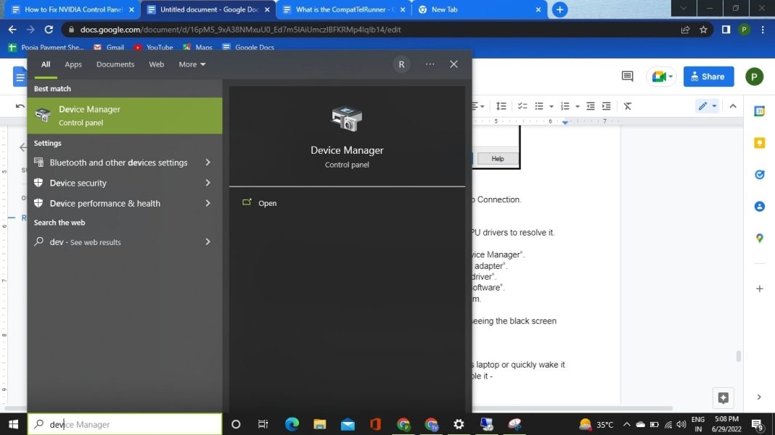Expand the editing mode dropdown
775x435 pixels.
(714, 106)
